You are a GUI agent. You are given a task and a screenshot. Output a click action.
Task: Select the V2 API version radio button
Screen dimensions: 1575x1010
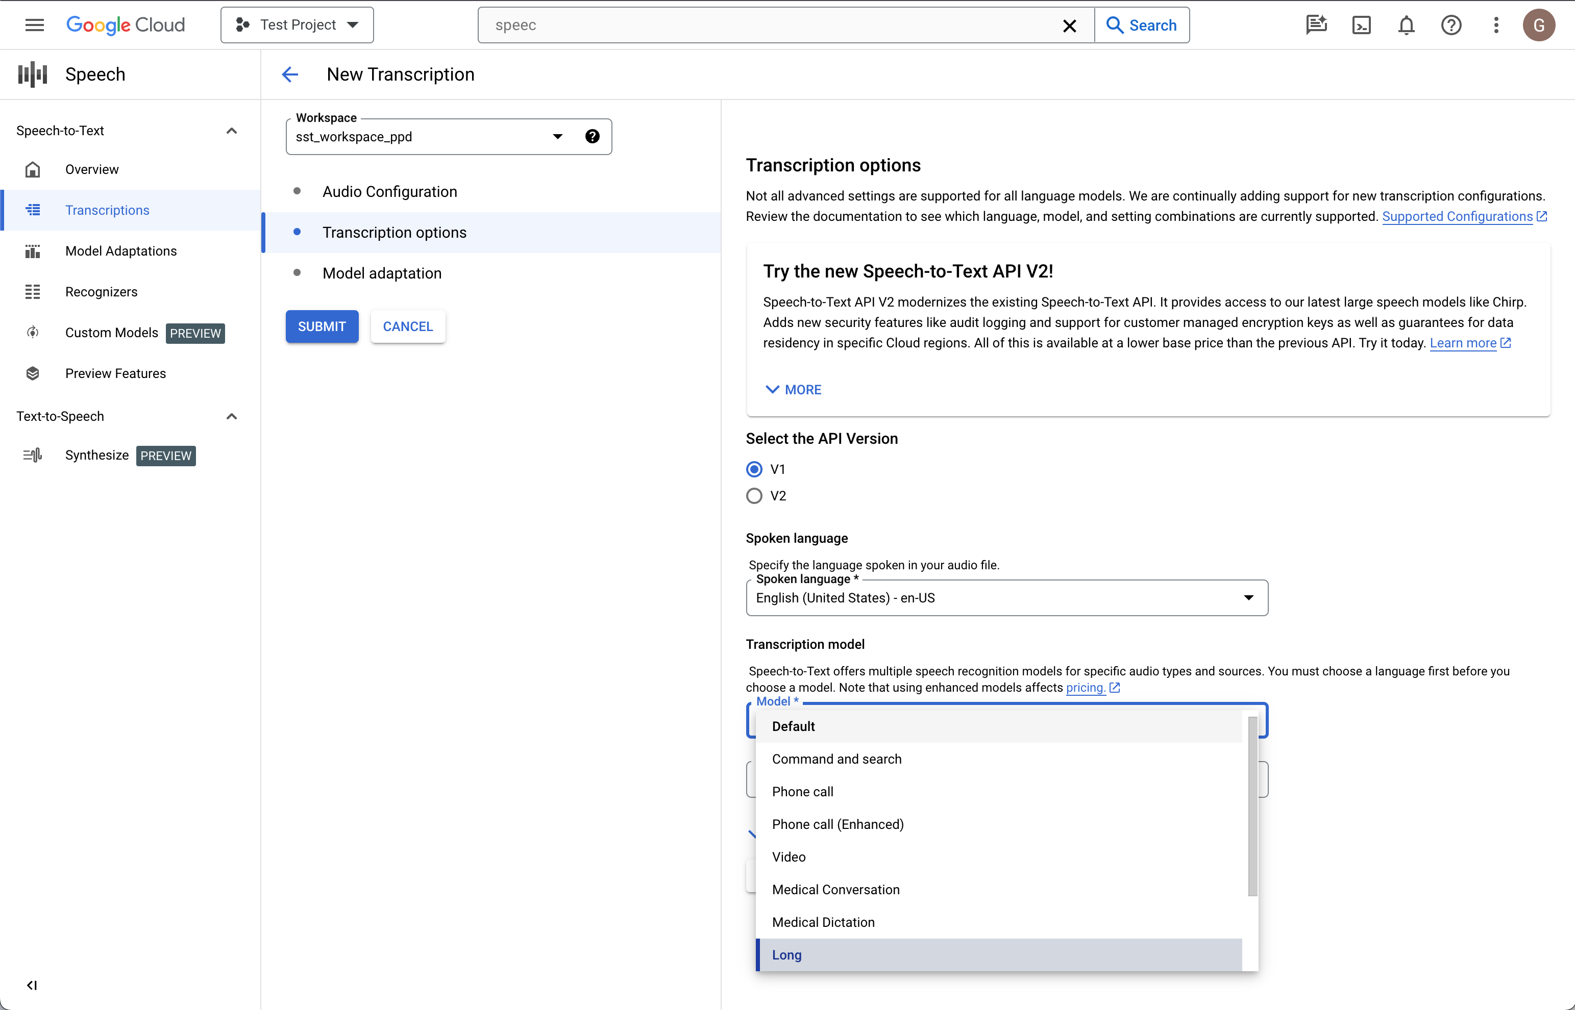(x=754, y=496)
